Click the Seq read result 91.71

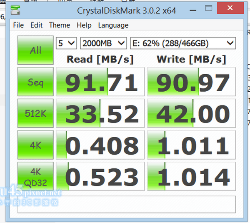100,82
